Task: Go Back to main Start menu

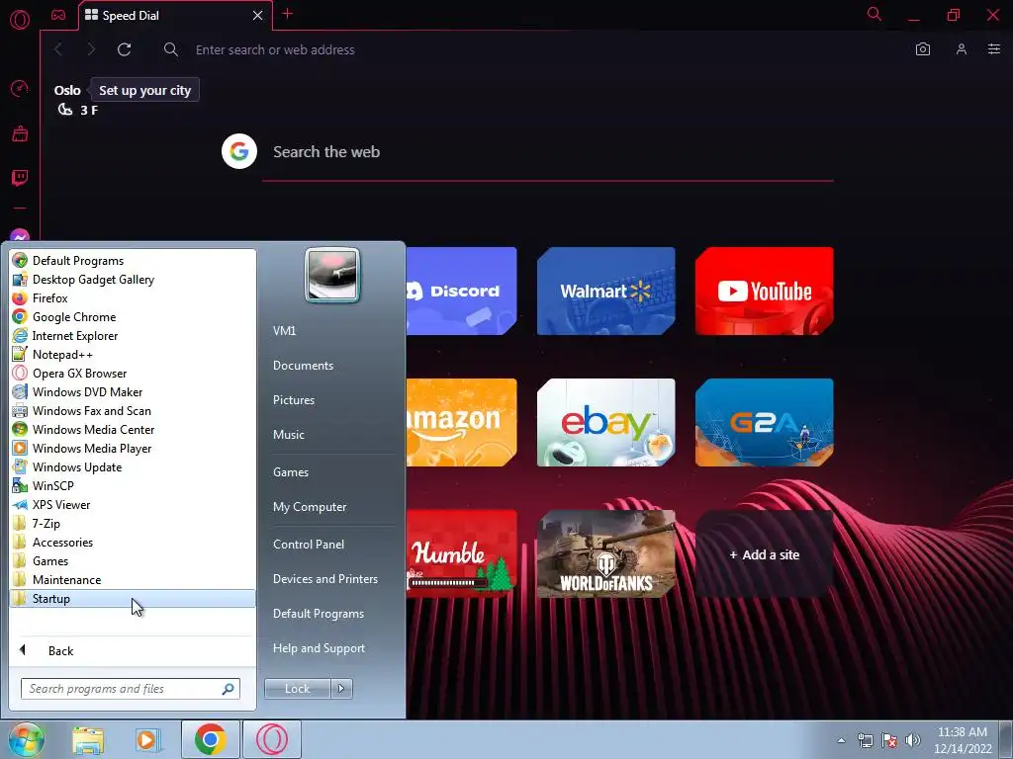Action: 133,650
